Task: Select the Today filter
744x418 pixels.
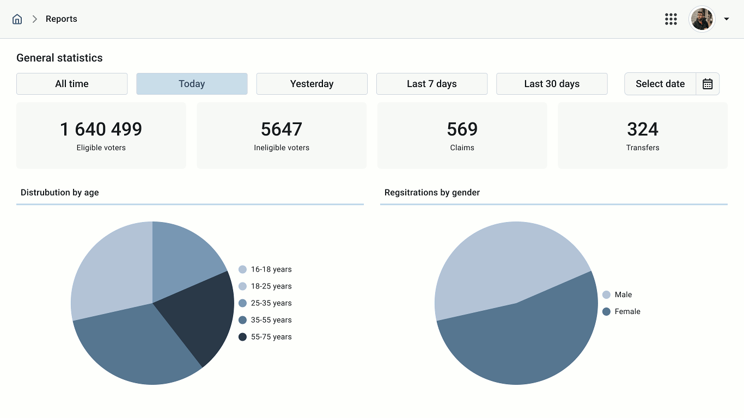Action: click(x=192, y=84)
